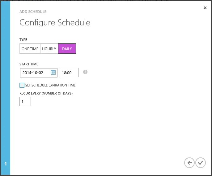Image resolution: width=212 pixels, height=176 pixels.
Task: Go back with the left arrow button
Action: coord(189,163)
